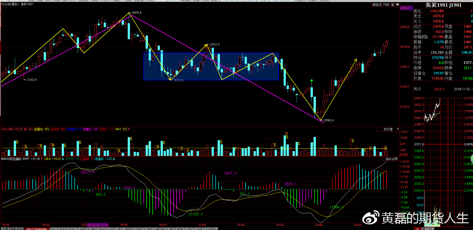The image size is (473, 230).
Task: Click the 18-10-25 11:15 time marker
Action: click(x=98, y=225)
